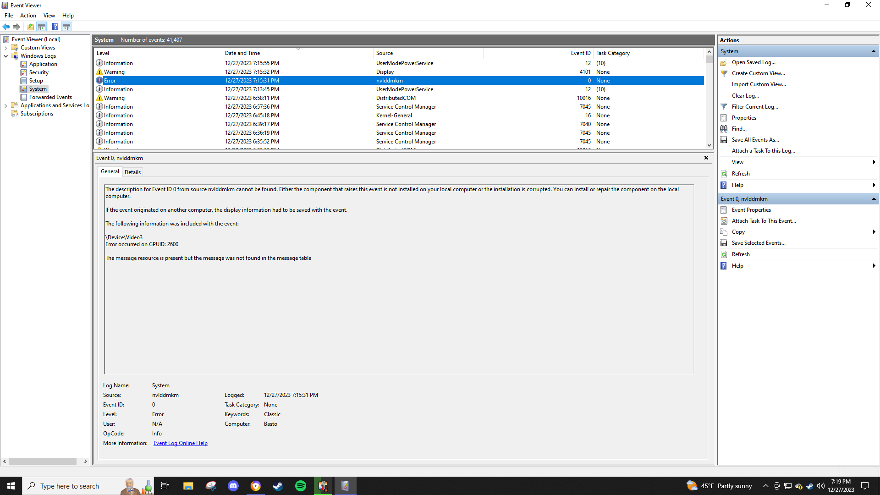This screenshot has height=495, width=880.
Task: Collapse the System actions section
Action: 874,51
